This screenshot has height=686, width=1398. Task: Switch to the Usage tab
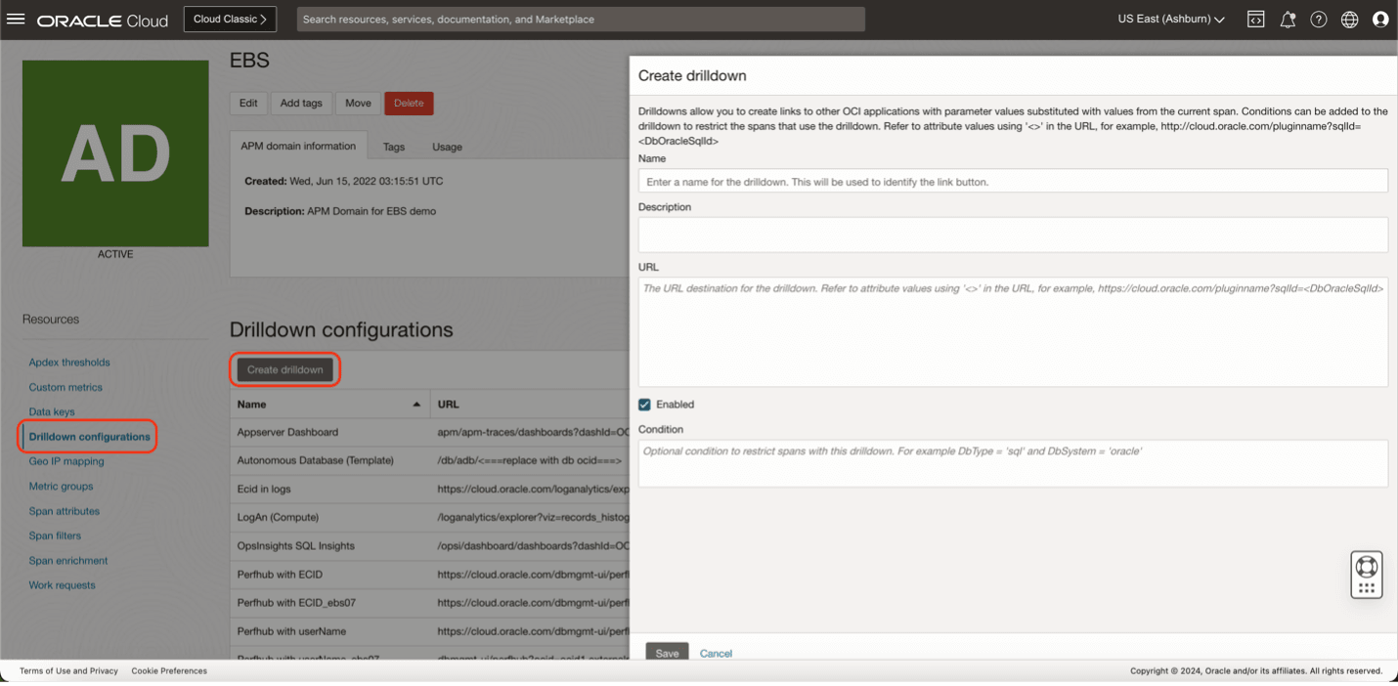click(447, 147)
